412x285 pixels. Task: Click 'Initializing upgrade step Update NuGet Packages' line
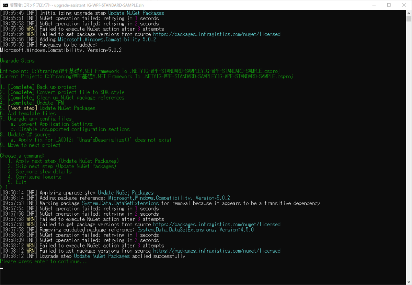click(82, 13)
